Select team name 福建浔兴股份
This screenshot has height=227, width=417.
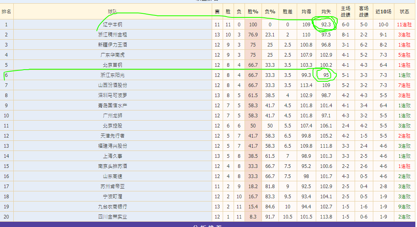tap(113, 146)
